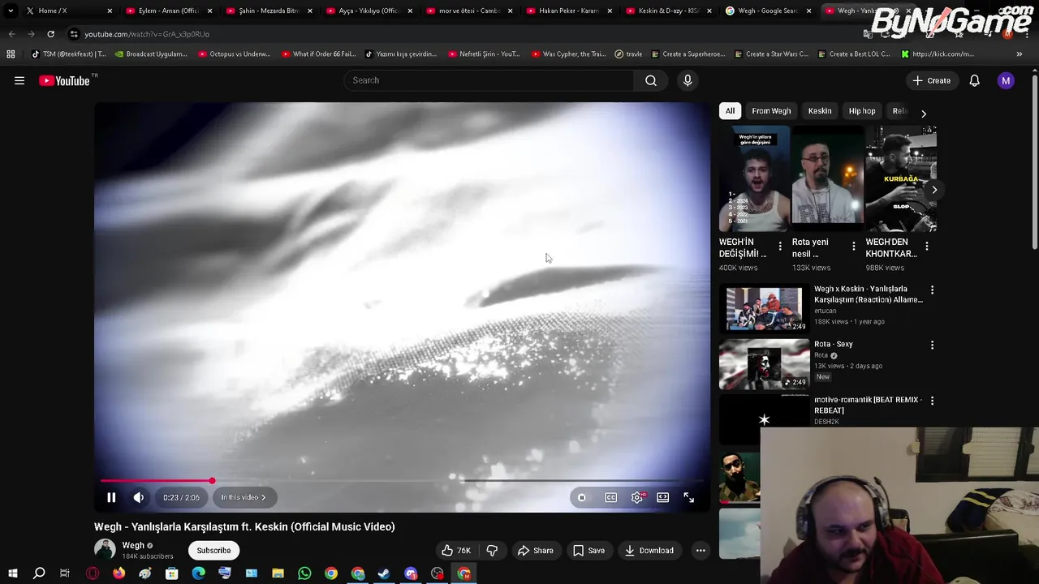Viewport: 1039px width, 584px height.
Task: Open Microsoft Store from the taskbar
Action: point(172,573)
